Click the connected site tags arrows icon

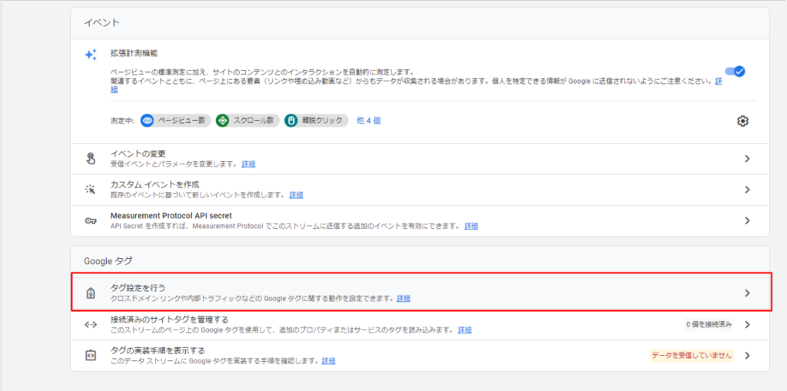coord(91,324)
